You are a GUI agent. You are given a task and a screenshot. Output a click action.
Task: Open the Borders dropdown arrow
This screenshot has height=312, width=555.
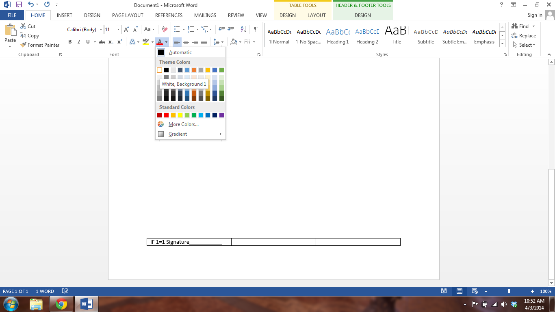tap(254, 42)
